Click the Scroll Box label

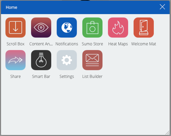[16, 44]
